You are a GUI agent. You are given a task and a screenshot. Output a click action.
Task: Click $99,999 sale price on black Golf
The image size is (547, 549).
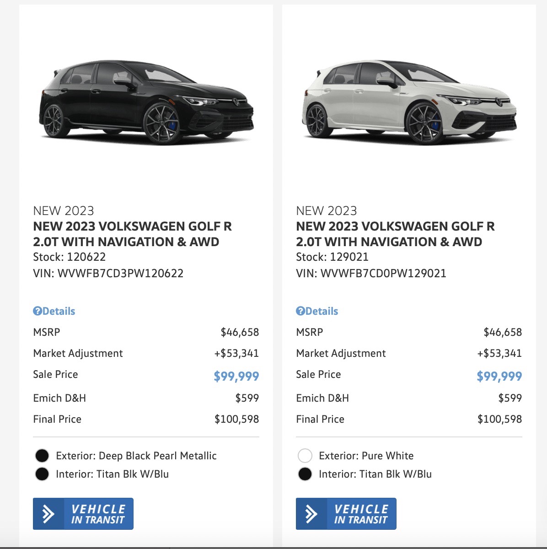236,376
